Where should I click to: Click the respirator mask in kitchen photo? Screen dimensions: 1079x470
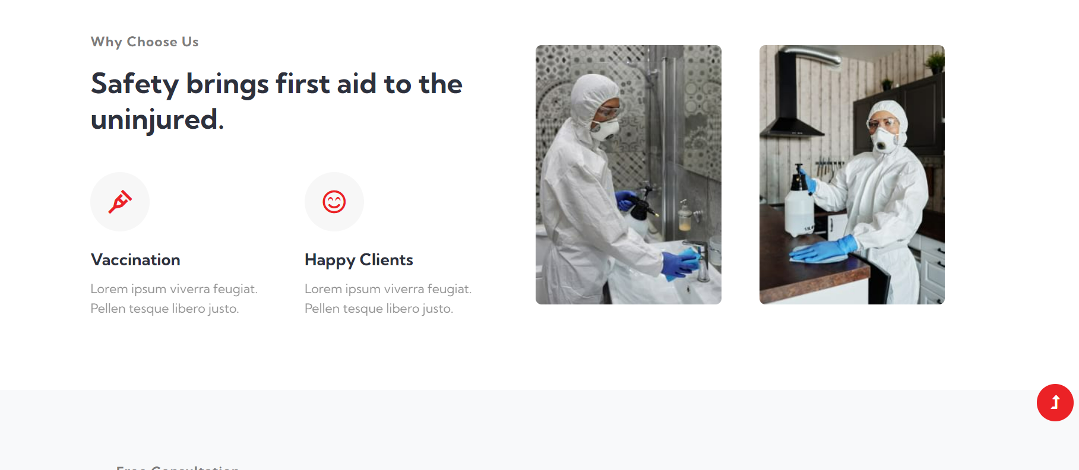884,141
